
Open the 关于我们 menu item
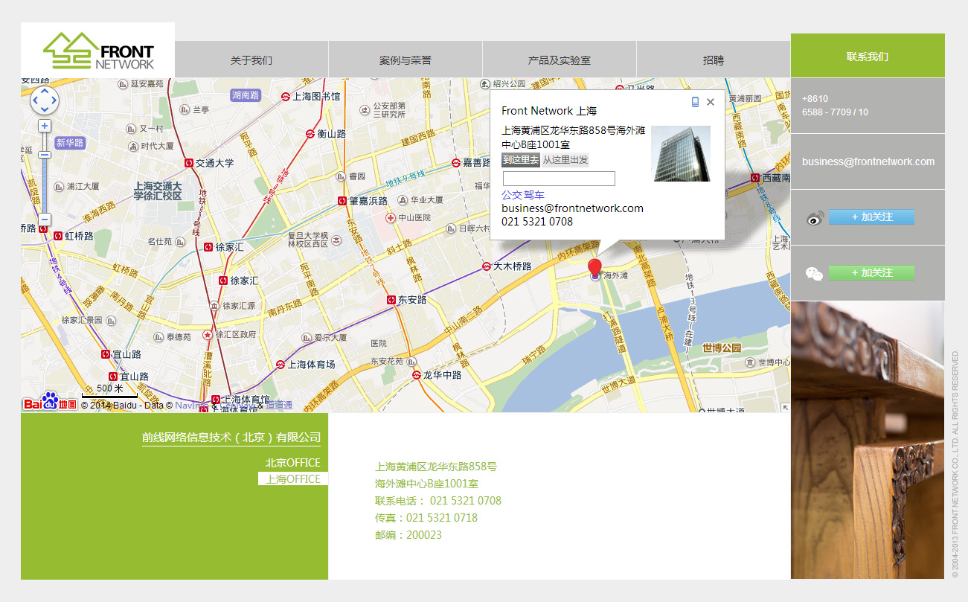click(251, 60)
